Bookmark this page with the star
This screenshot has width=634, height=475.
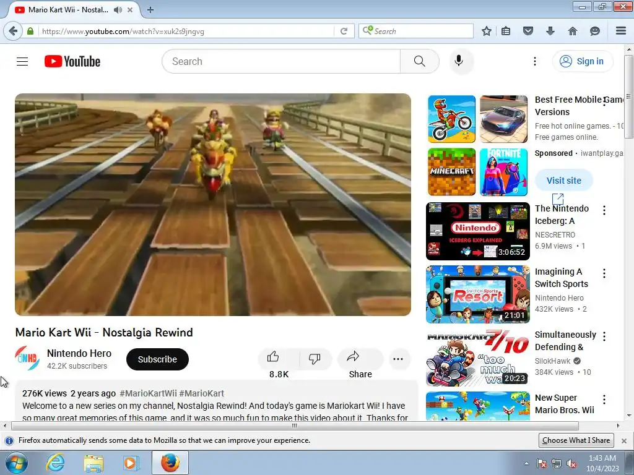point(487,31)
